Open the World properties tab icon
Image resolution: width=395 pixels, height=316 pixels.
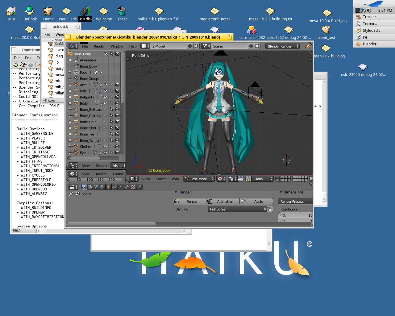tap(102, 187)
